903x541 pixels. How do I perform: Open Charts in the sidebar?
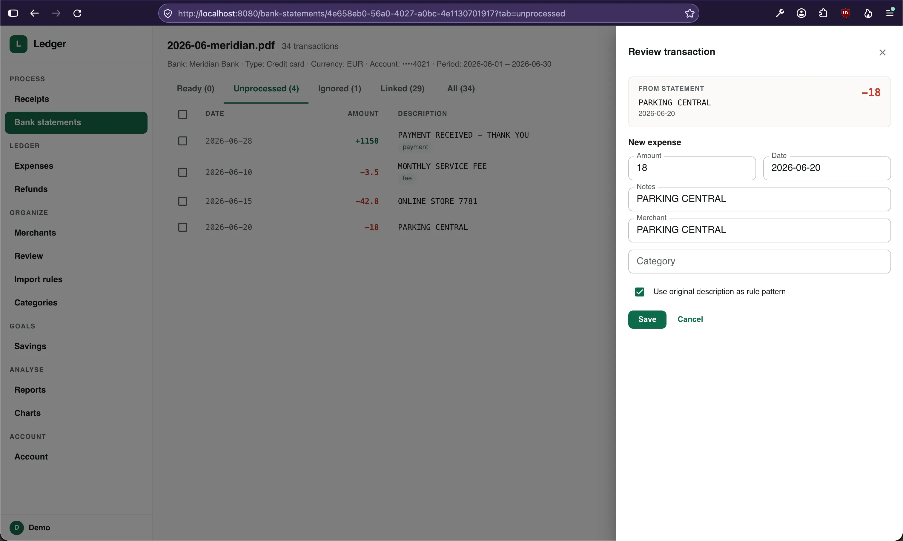pyautogui.click(x=76, y=413)
